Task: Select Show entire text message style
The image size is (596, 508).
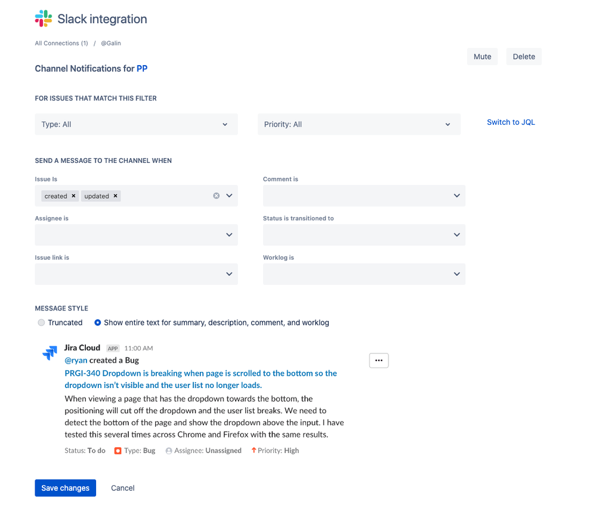Action: 98,322
